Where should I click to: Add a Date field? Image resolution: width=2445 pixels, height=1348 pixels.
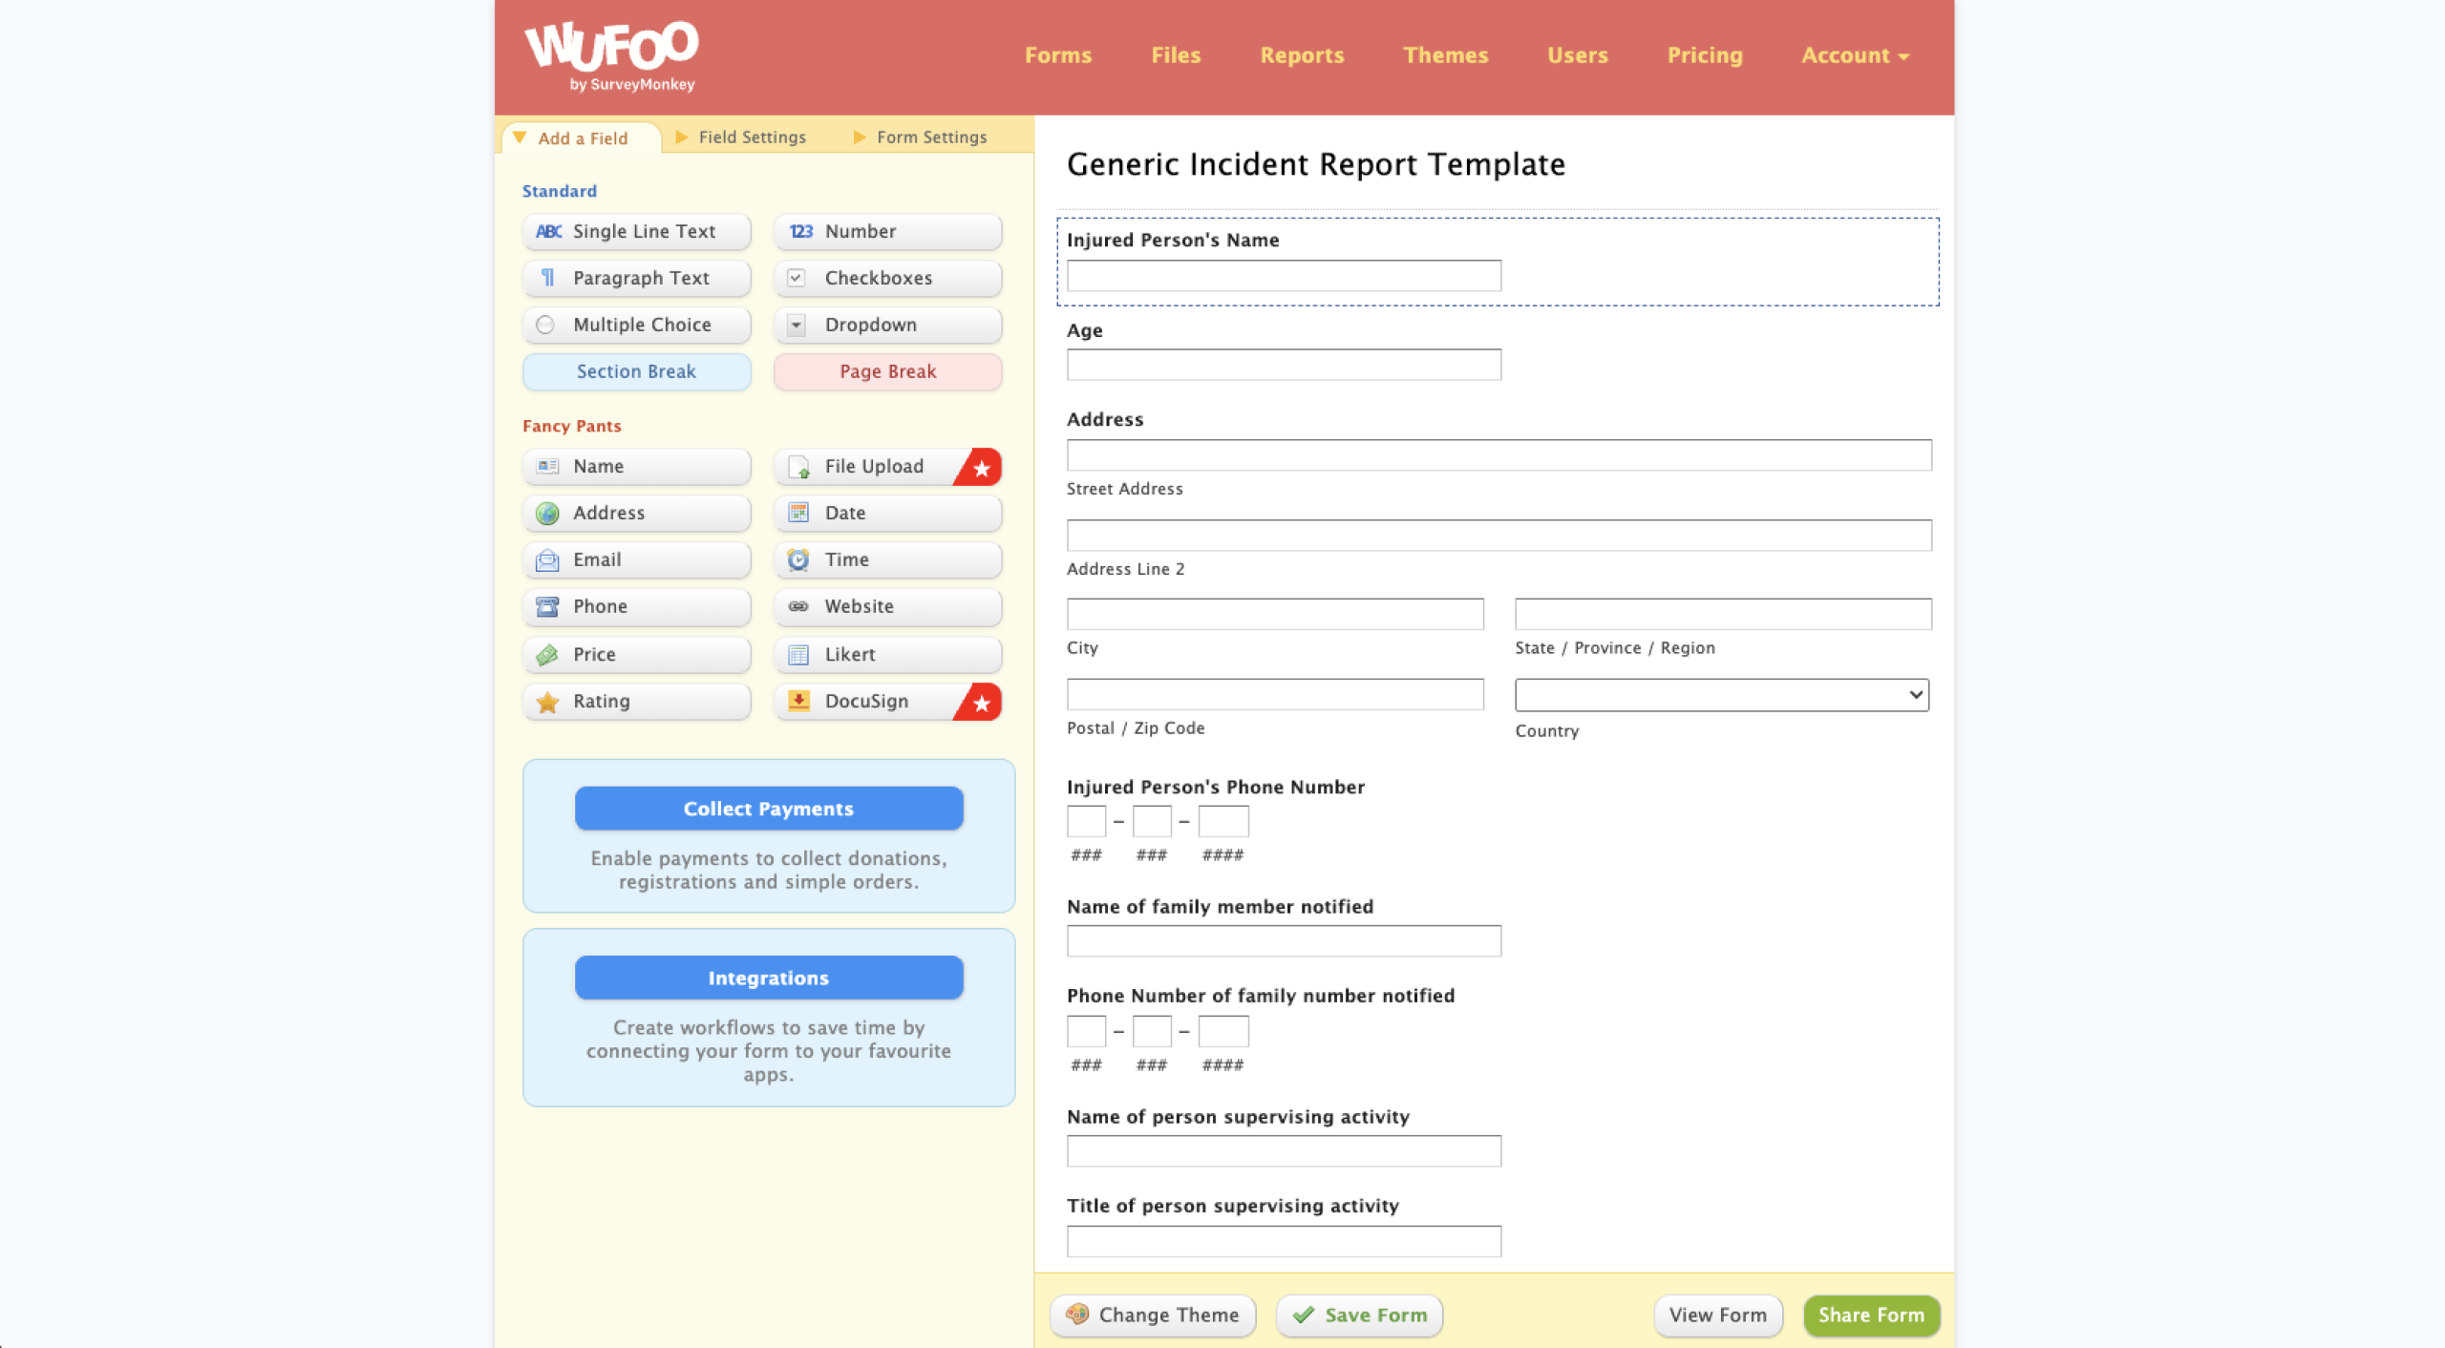click(x=887, y=513)
